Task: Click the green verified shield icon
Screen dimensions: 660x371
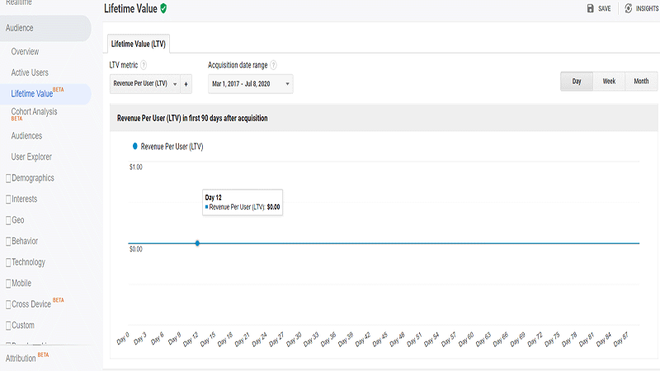Action: 163,8
